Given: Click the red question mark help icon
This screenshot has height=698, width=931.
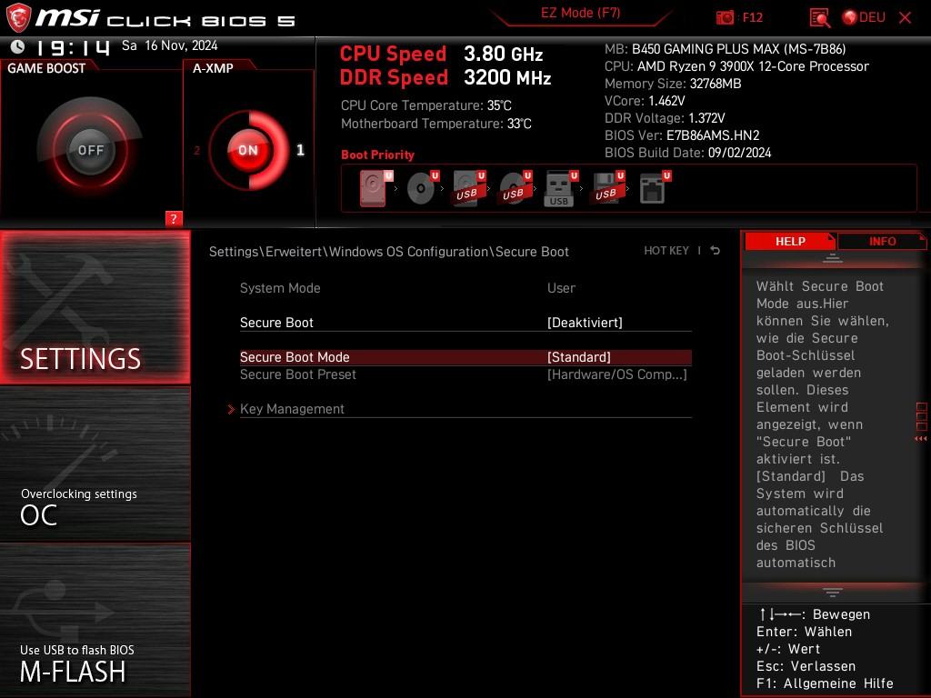Looking at the screenshot, I should pos(174,218).
